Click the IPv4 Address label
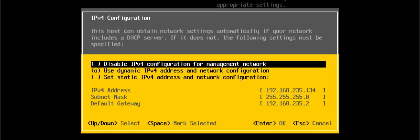This screenshot has width=420, height=140. (111, 90)
